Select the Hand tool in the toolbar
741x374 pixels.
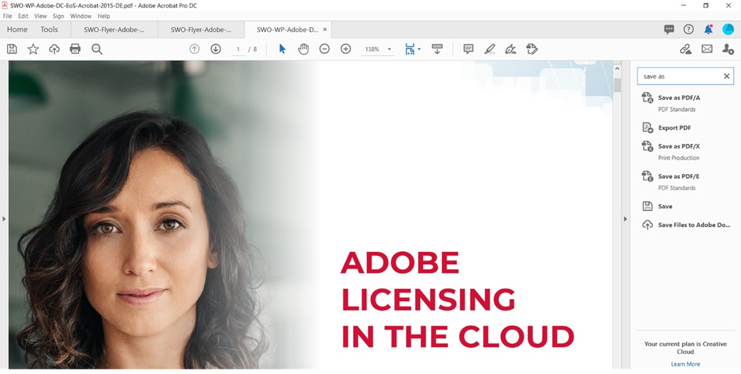coord(303,49)
